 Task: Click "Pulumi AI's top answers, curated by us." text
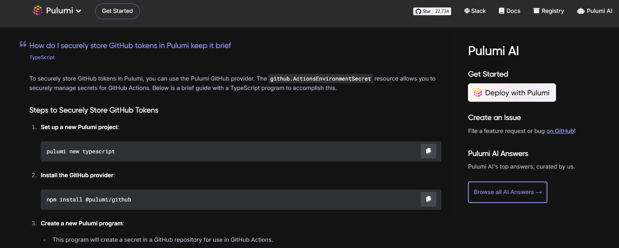(x=522, y=167)
